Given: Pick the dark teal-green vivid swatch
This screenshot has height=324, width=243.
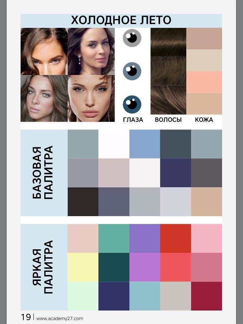Looking at the screenshot, I should pyautogui.click(x=114, y=267).
